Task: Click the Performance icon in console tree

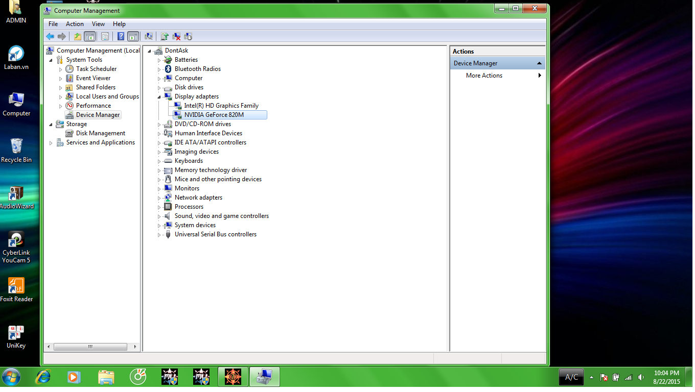Action: click(x=69, y=106)
